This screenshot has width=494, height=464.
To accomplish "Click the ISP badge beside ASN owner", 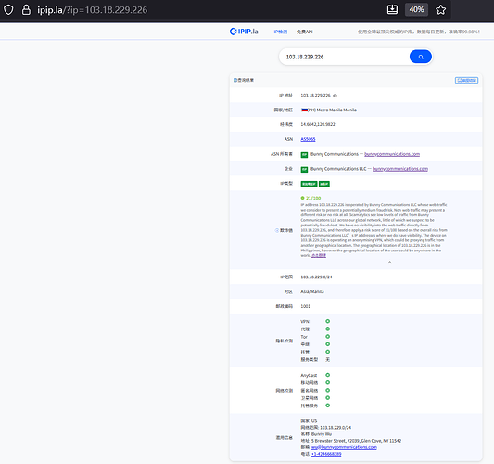I will pos(304,155).
